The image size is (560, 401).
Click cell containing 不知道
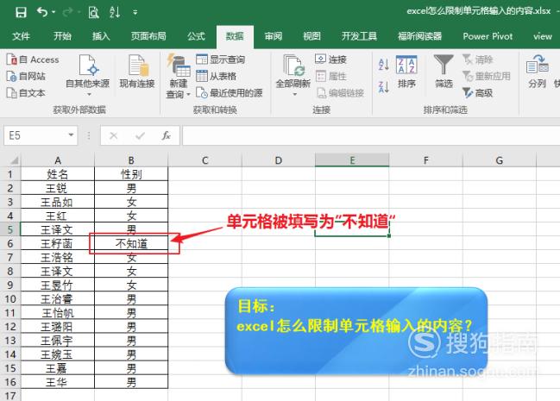coord(131,243)
